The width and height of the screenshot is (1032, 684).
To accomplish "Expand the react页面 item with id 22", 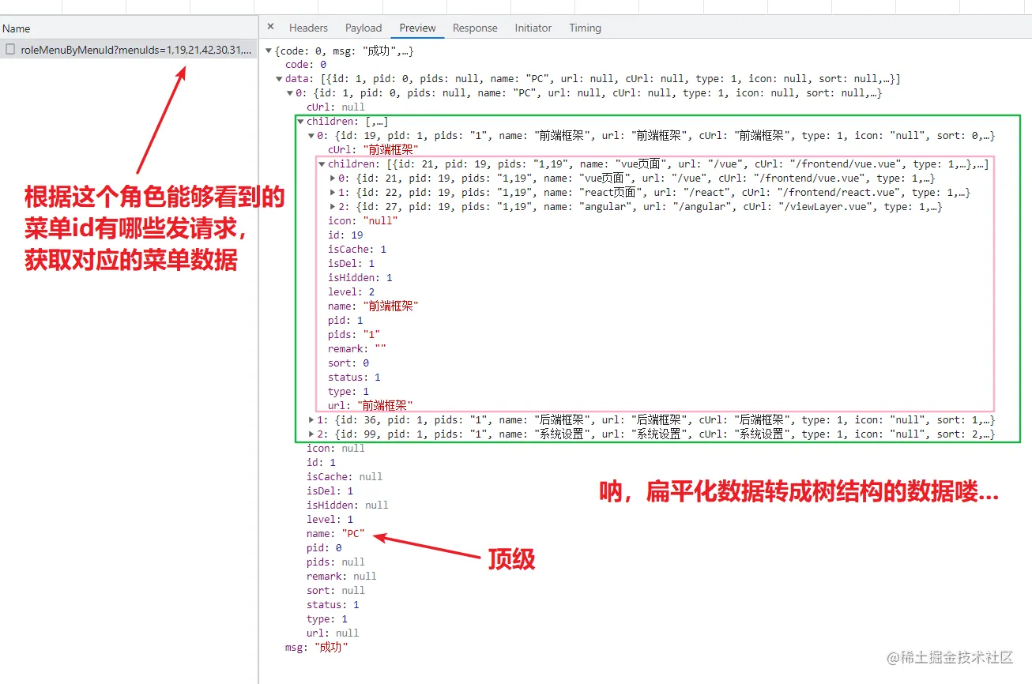I will click(x=332, y=193).
